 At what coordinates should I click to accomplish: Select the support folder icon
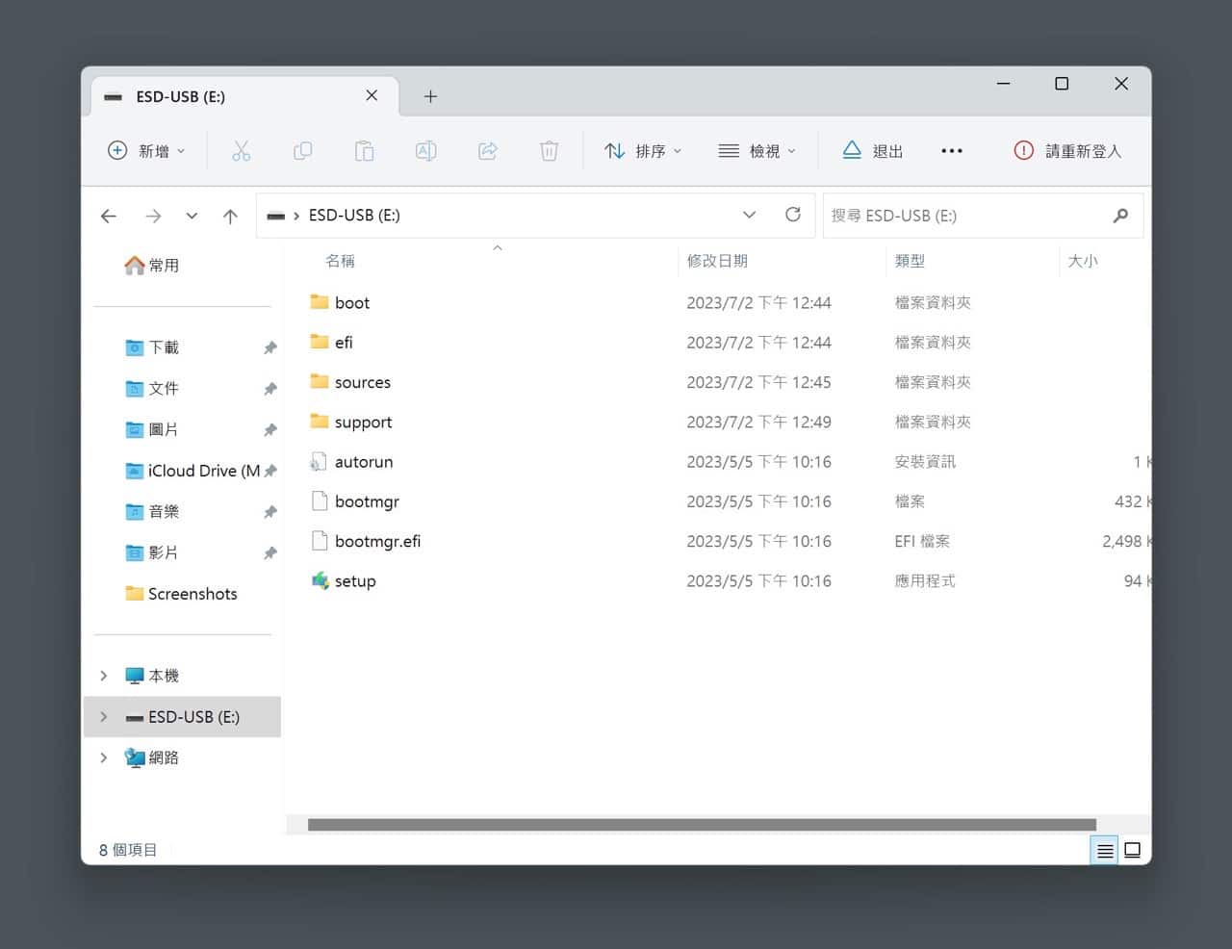(x=320, y=422)
